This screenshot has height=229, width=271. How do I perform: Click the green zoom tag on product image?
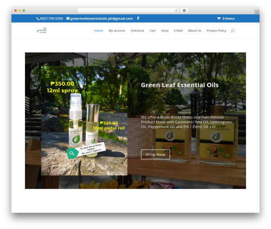point(72,153)
